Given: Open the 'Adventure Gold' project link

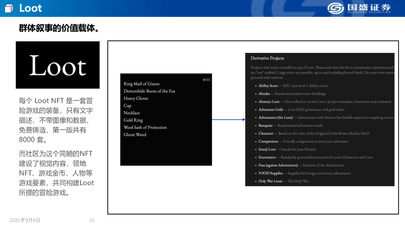Looking at the screenshot, I should (x=271, y=110).
